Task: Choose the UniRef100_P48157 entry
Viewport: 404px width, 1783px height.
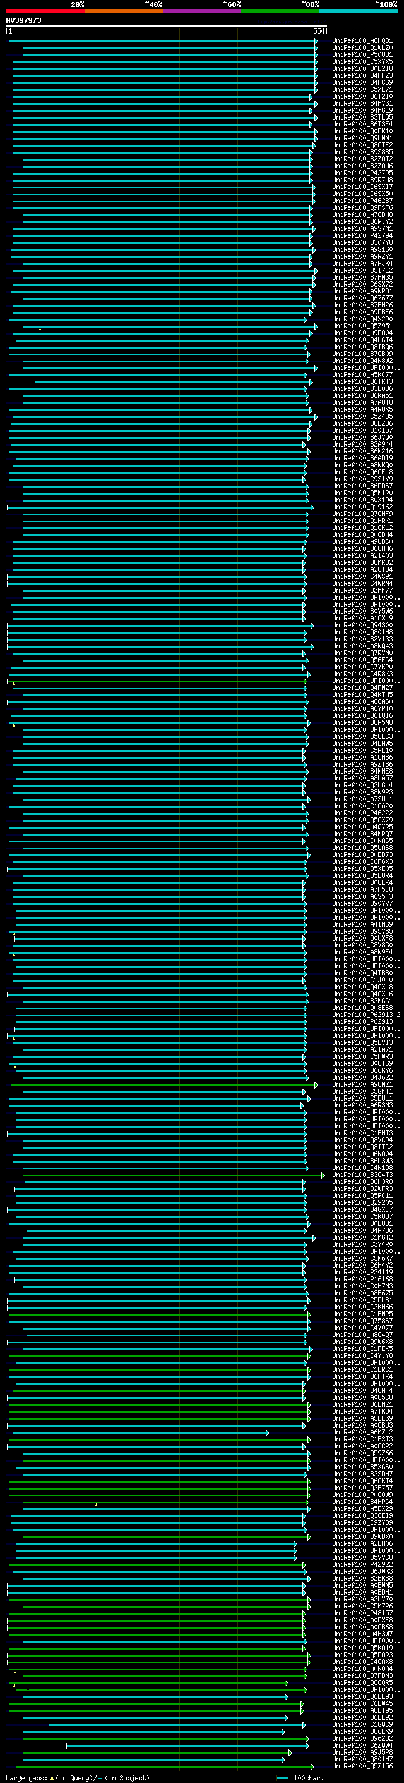Action: (x=362, y=1613)
